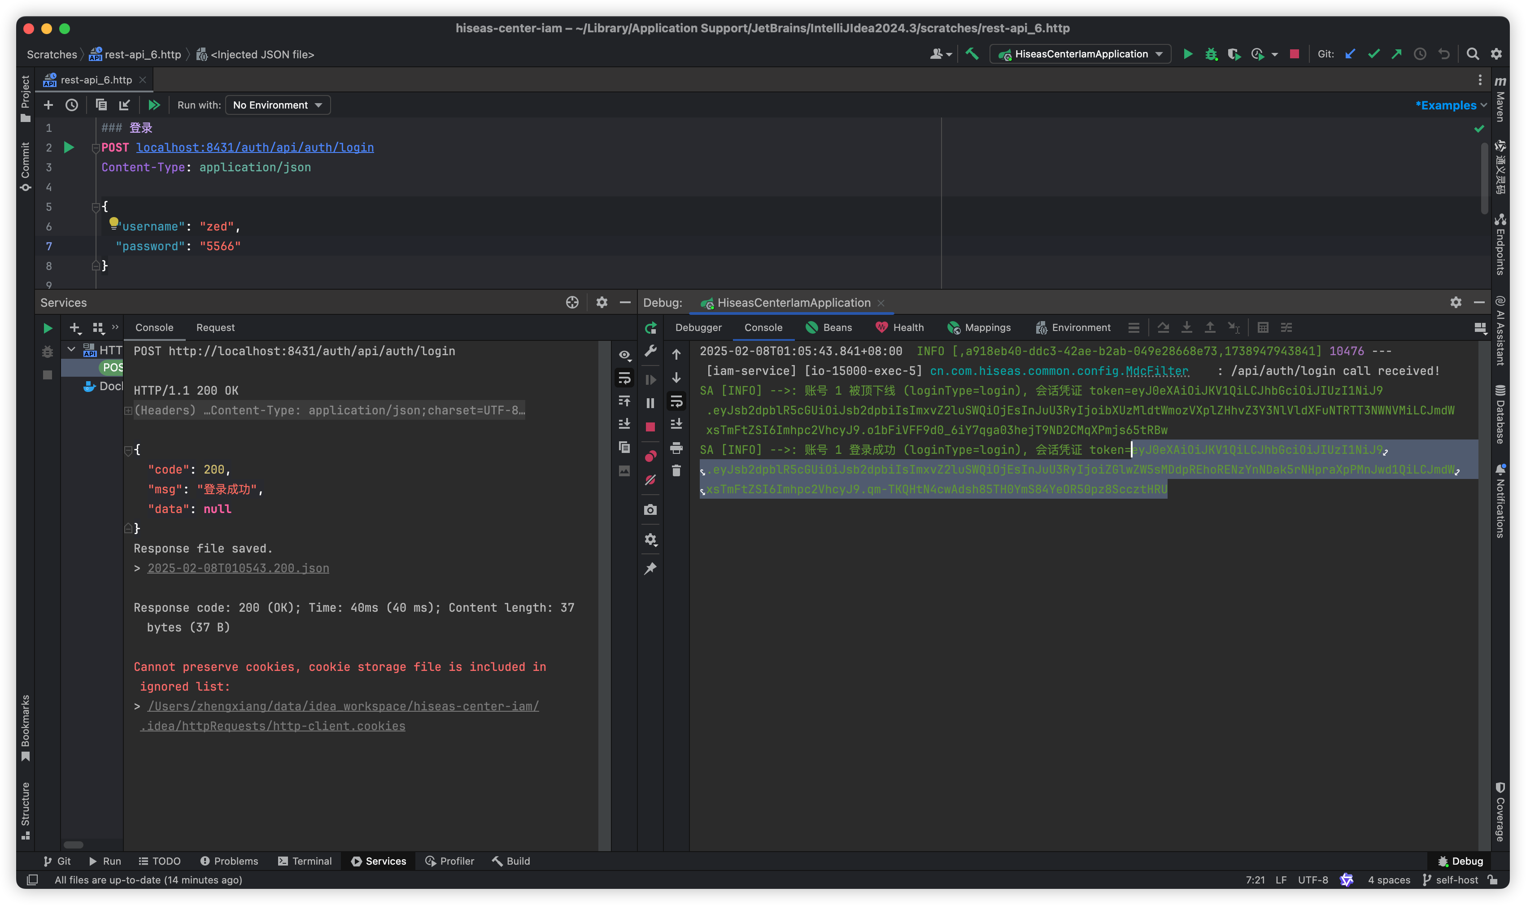Expand the Examples dropdown
1526x905 pixels.
(x=1451, y=105)
